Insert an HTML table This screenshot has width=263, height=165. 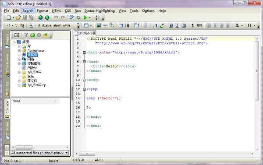pyautogui.click(x=121, y=25)
